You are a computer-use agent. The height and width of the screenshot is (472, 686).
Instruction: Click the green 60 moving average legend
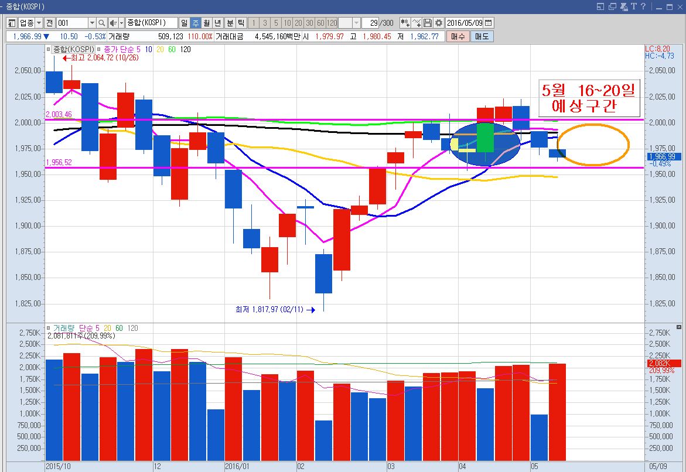pyautogui.click(x=172, y=49)
